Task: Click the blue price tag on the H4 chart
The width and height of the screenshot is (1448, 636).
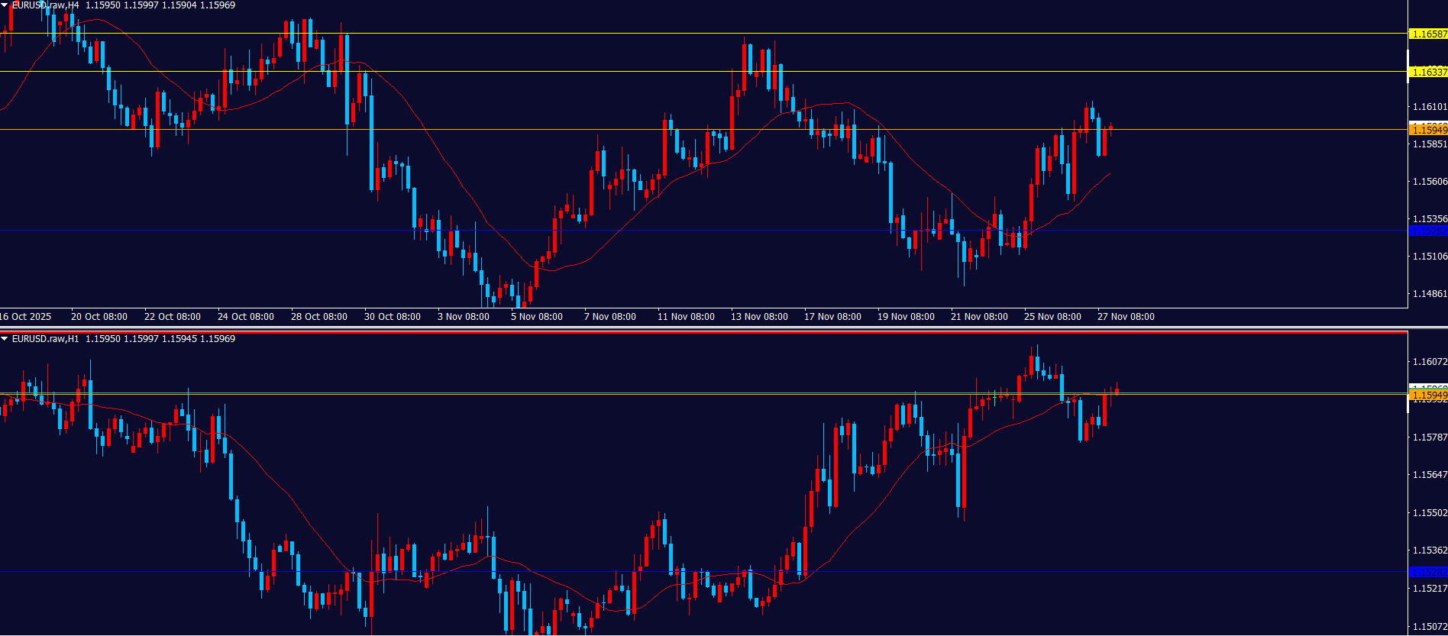Action: click(1428, 231)
